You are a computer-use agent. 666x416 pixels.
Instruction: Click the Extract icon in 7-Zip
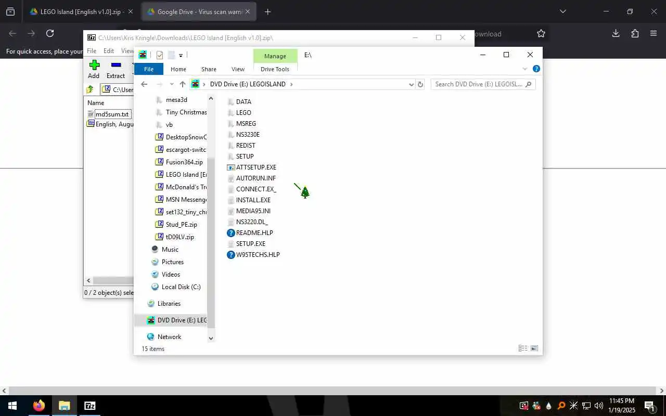(x=116, y=65)
